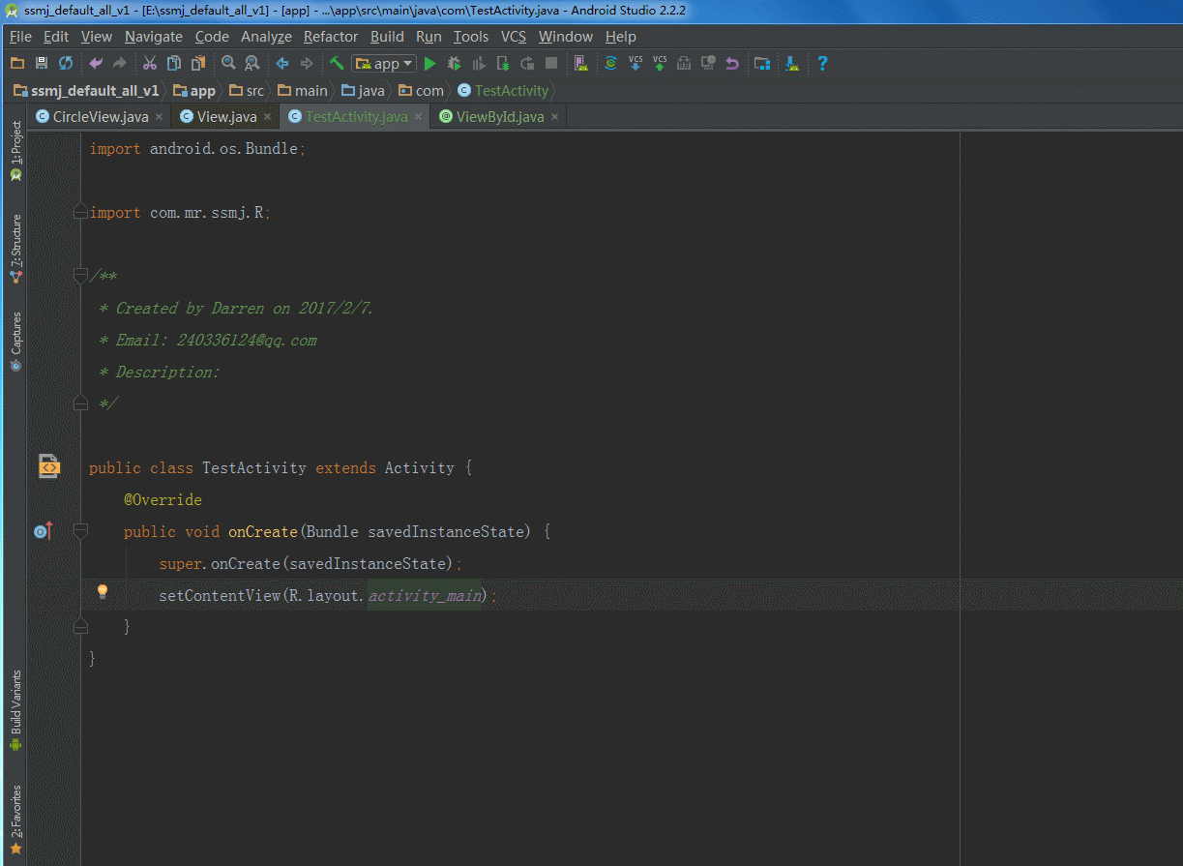The width and height of the screenshot is (1183, 866).
Task: Open the Window menu
Action: [566, 37]
